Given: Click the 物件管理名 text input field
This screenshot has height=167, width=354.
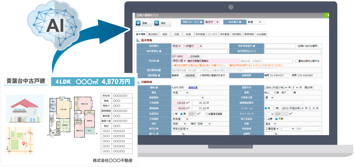Looking at the screenshot, I should [199, 51].
